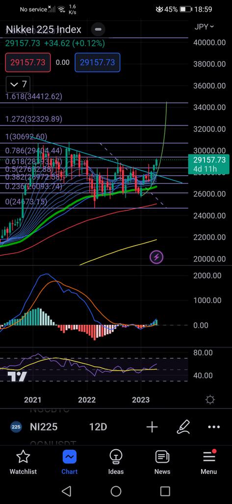
Task: Open the drawing tools pencil icon
Action: click(183, 427)
